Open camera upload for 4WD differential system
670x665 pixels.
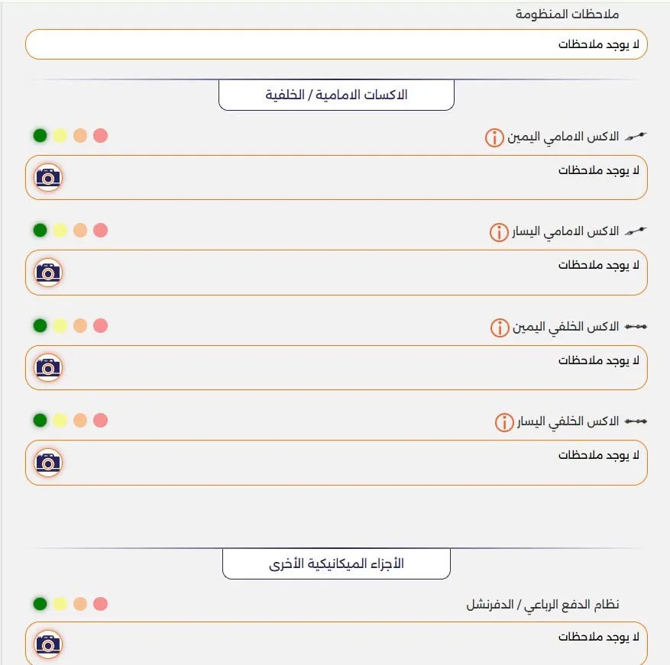point(48,644)
